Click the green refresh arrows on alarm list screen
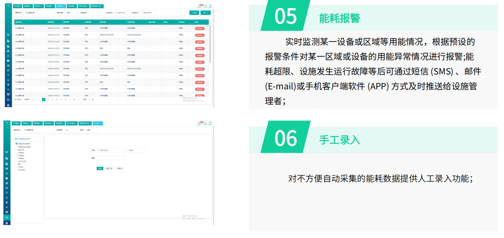This screenshot has width=504, height=238. click(x=210, y=6)
